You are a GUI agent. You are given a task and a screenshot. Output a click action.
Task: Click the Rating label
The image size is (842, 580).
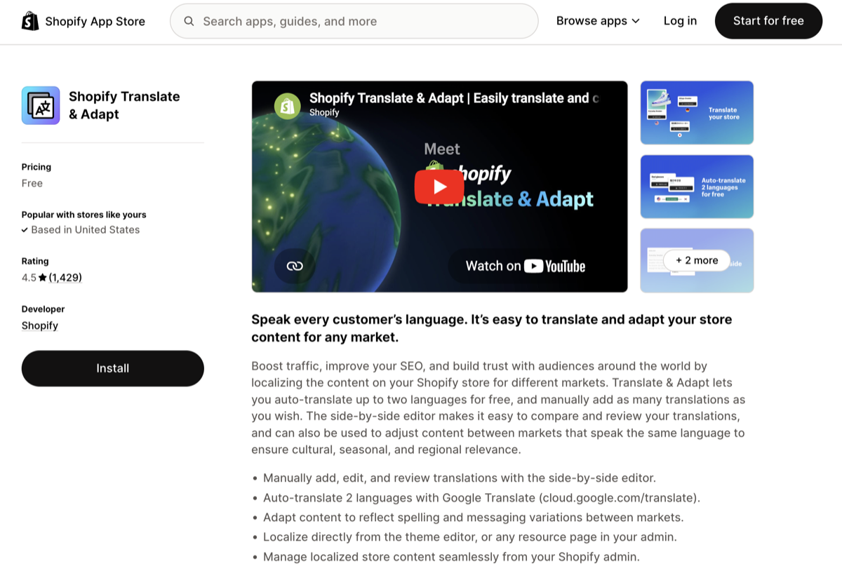35,261
